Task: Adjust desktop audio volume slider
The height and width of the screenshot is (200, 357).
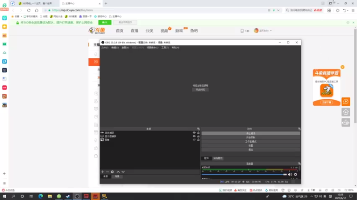Action: (x=244, y=174)
